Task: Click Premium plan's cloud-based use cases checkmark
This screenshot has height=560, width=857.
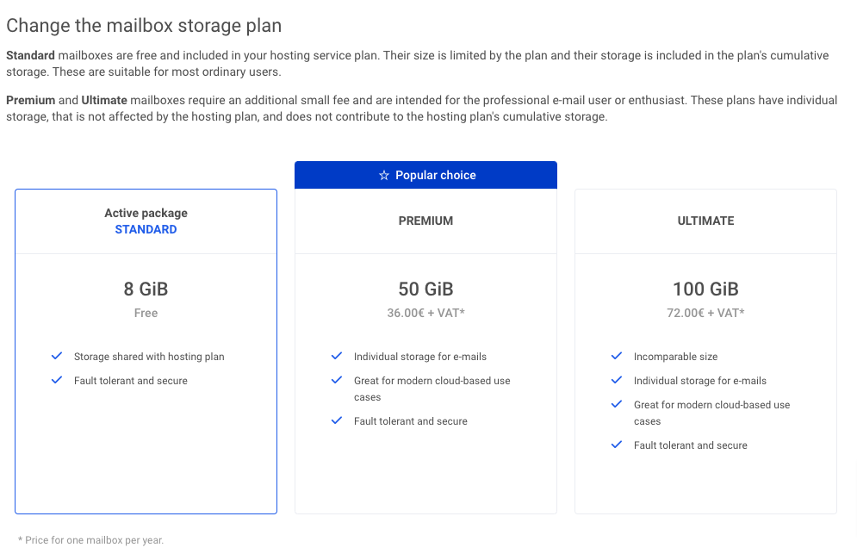Action: coord(337,380)
